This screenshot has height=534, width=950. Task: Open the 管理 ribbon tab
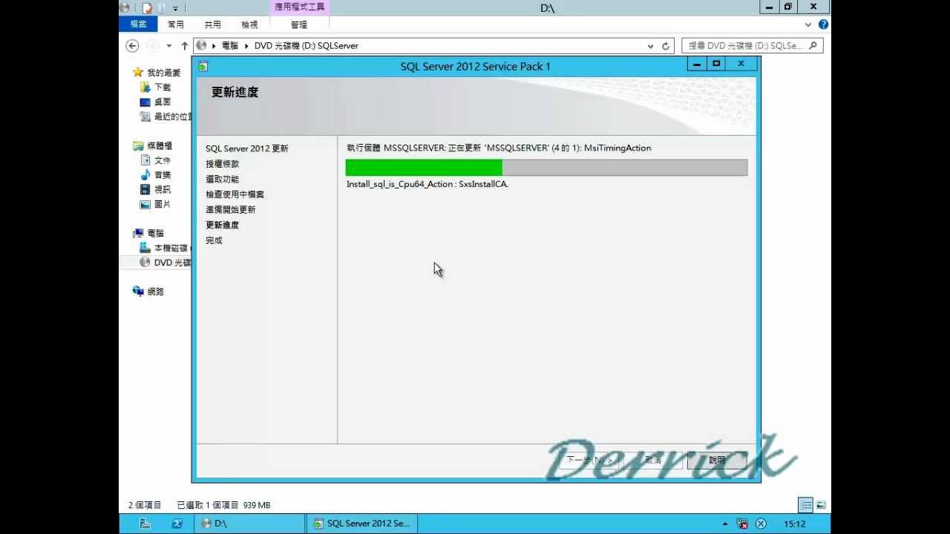299,24
